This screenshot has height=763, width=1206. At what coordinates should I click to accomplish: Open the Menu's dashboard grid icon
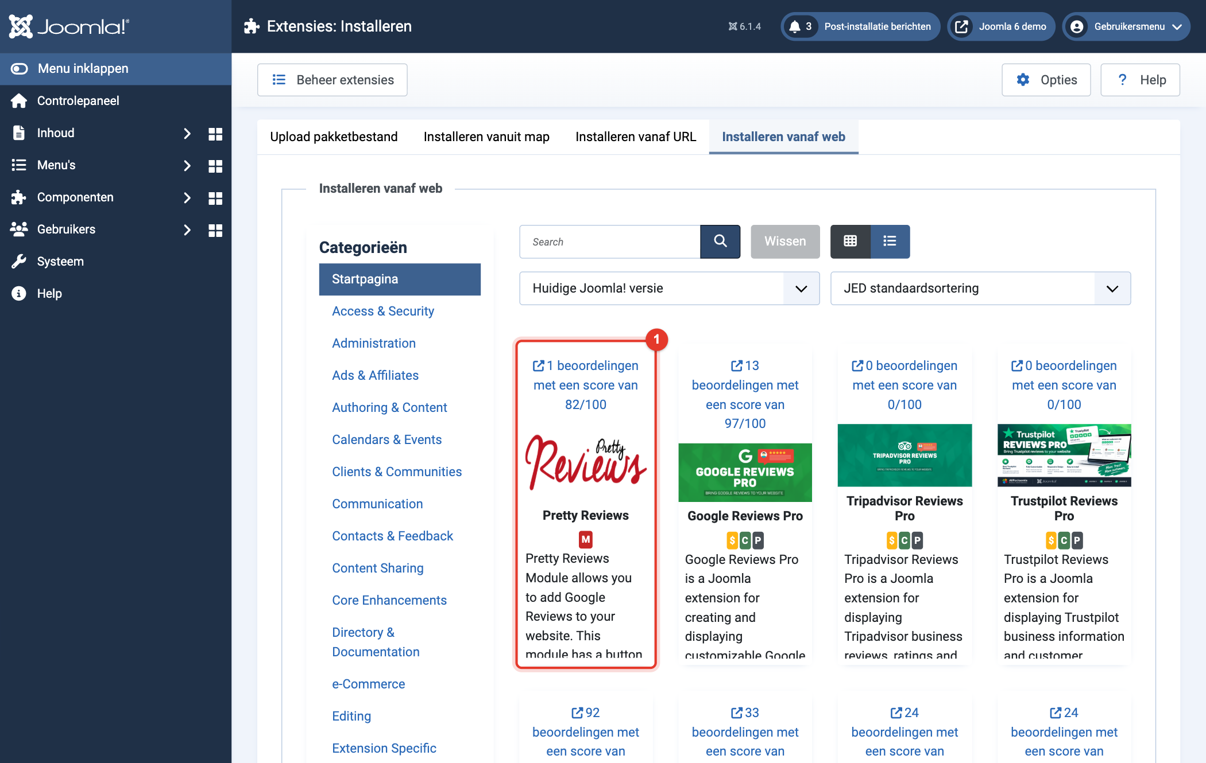[x=215, y=166]
